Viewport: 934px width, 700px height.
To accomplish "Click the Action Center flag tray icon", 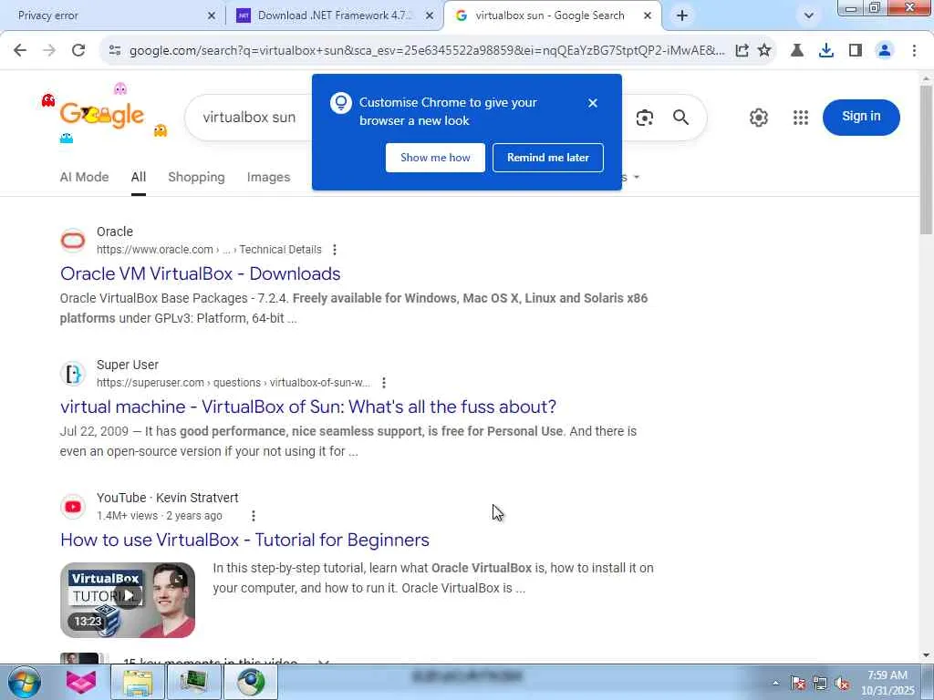I will 798,684.
